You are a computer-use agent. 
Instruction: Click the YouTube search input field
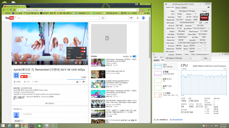(x=64, y=18)
